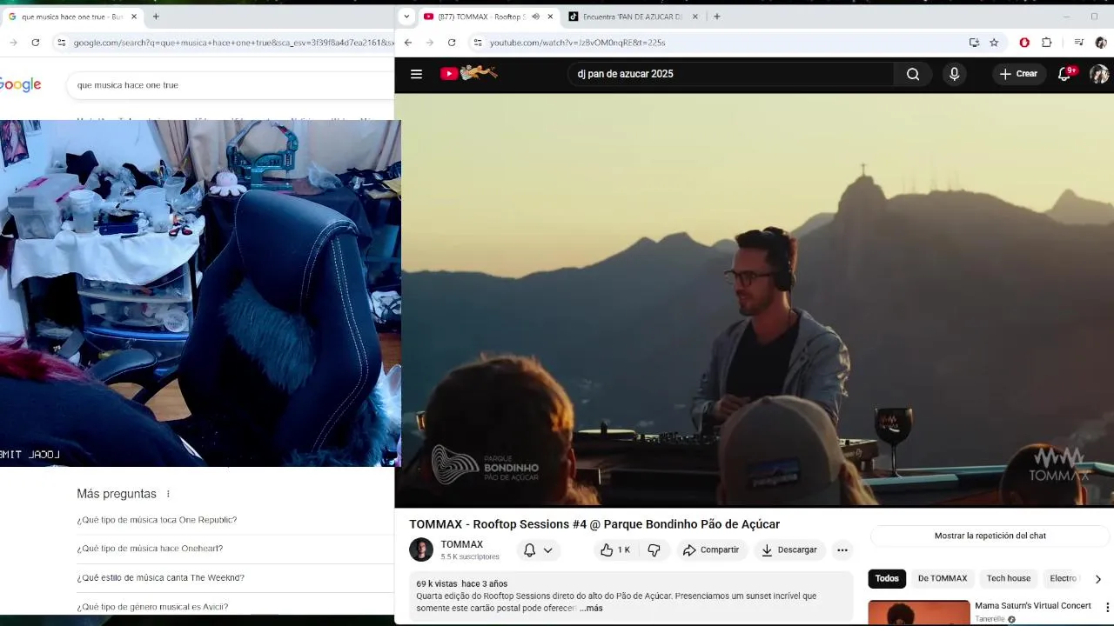1114x626 pixels.
Task: Switch to the Encuentra PAN DE AZUCAR tab
Action: pyautogui.click(x=633, y=17)
